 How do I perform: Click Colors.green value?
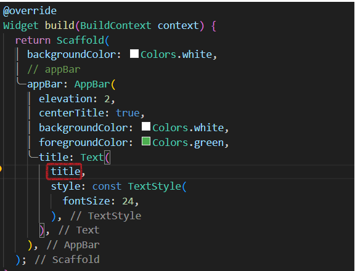point(188,142)
